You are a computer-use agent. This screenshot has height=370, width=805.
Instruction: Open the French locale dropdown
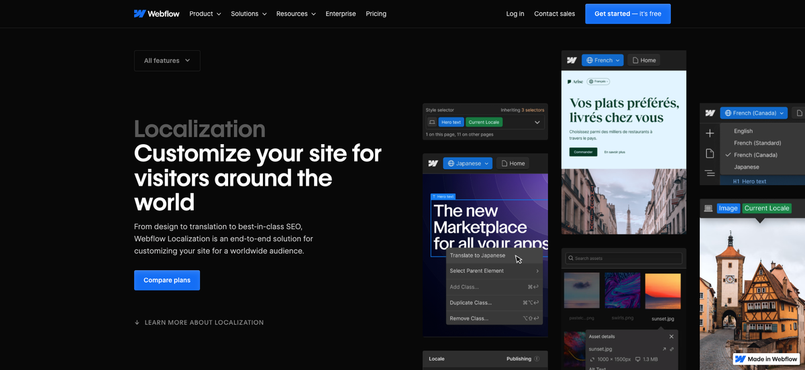(x=602, y=60)
